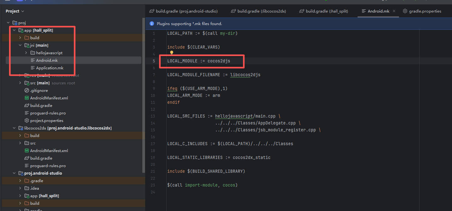Click the Project panel vertical scrollbar

(144, 94)
